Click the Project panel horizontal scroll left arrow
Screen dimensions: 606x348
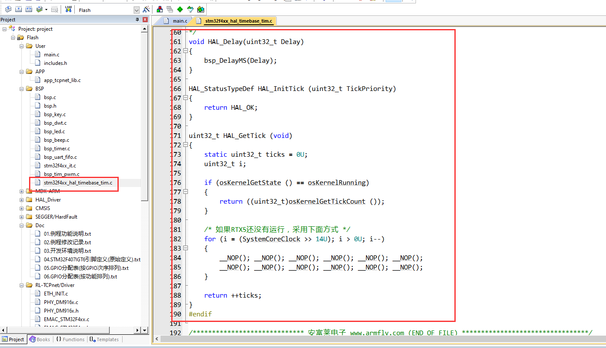pos(3,330)
